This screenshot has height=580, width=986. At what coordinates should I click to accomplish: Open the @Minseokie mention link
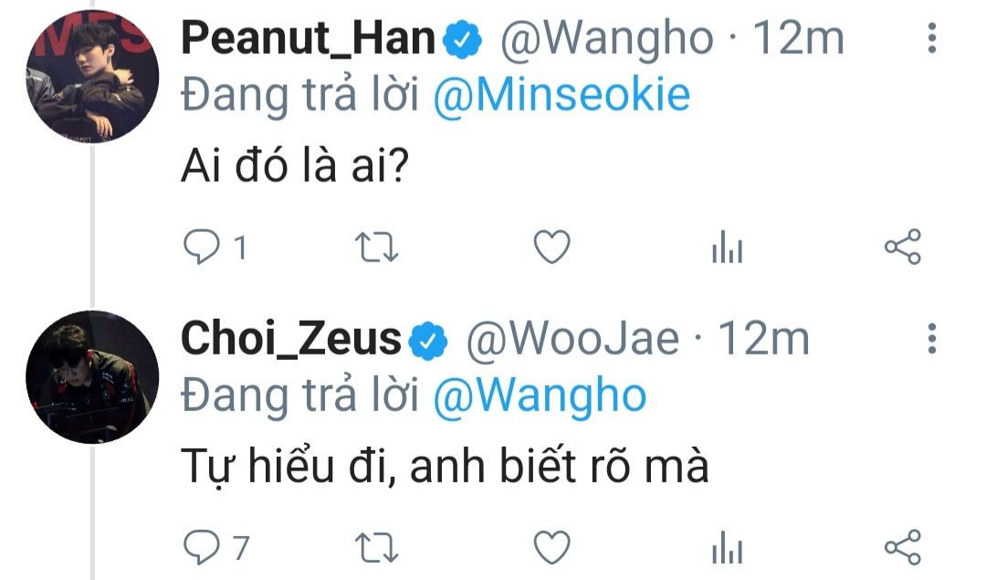(x=561, y=96)
